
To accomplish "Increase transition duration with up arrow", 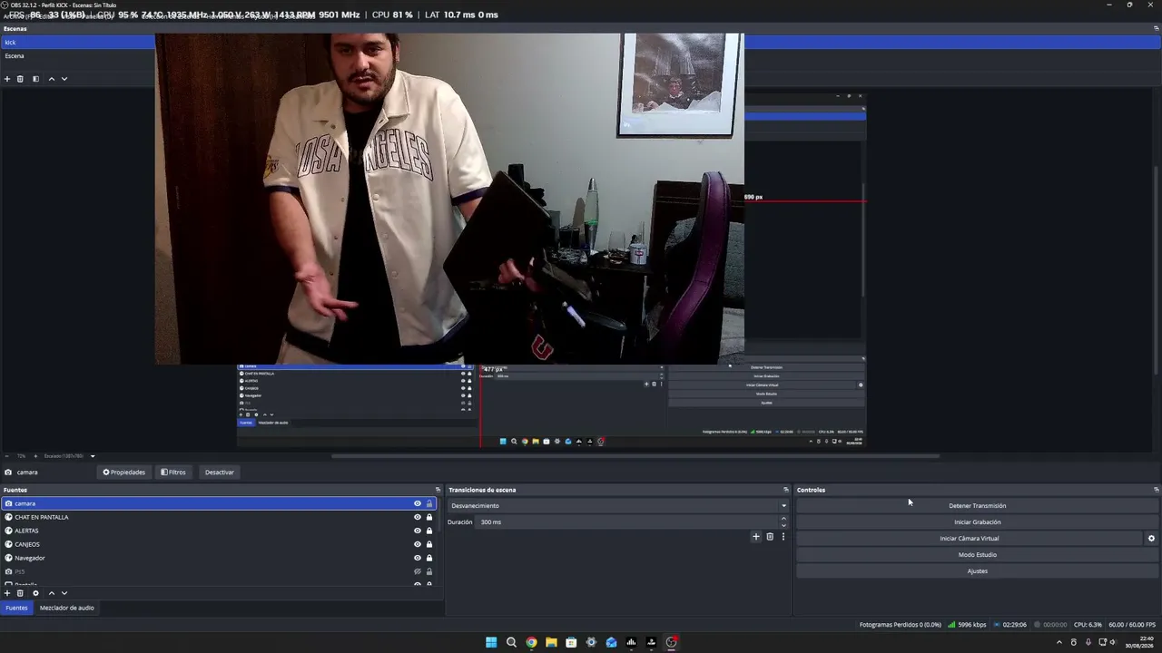I will (783, 519).
